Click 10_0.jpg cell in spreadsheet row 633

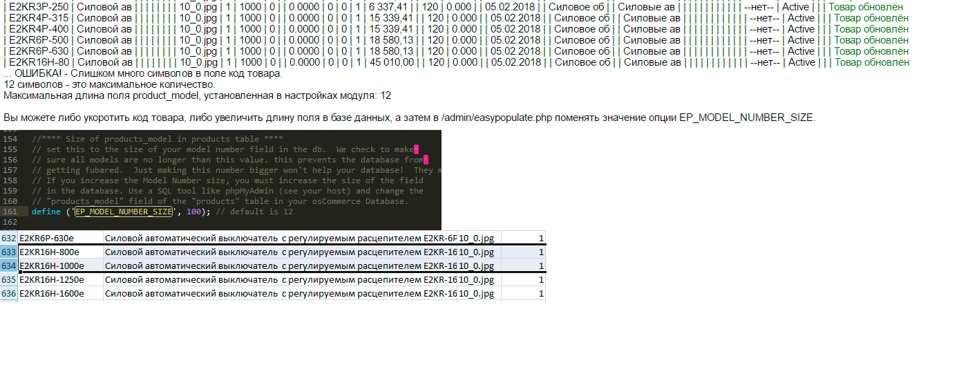pyautogui.click(x=479, y=252)
